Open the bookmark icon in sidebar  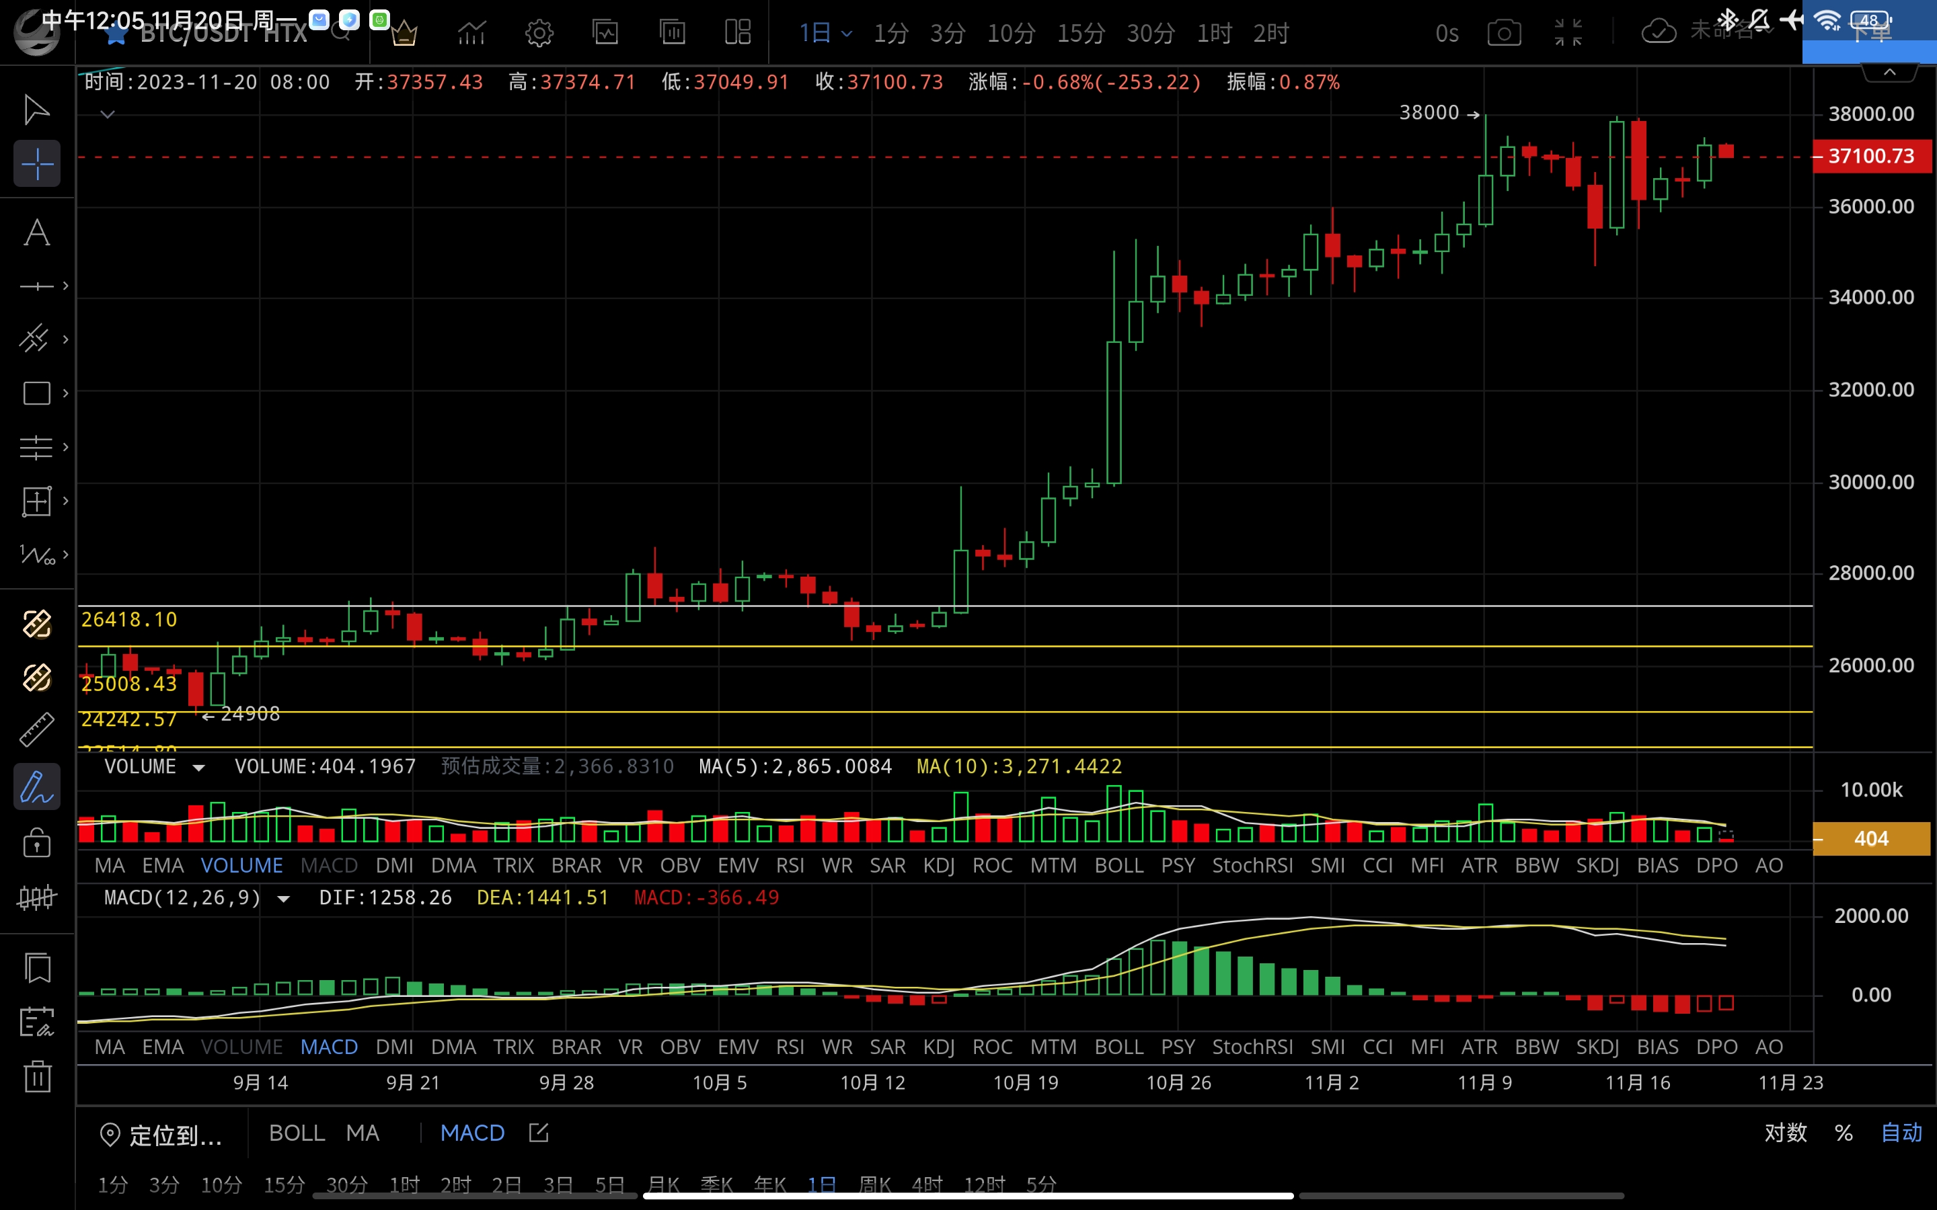37,968
